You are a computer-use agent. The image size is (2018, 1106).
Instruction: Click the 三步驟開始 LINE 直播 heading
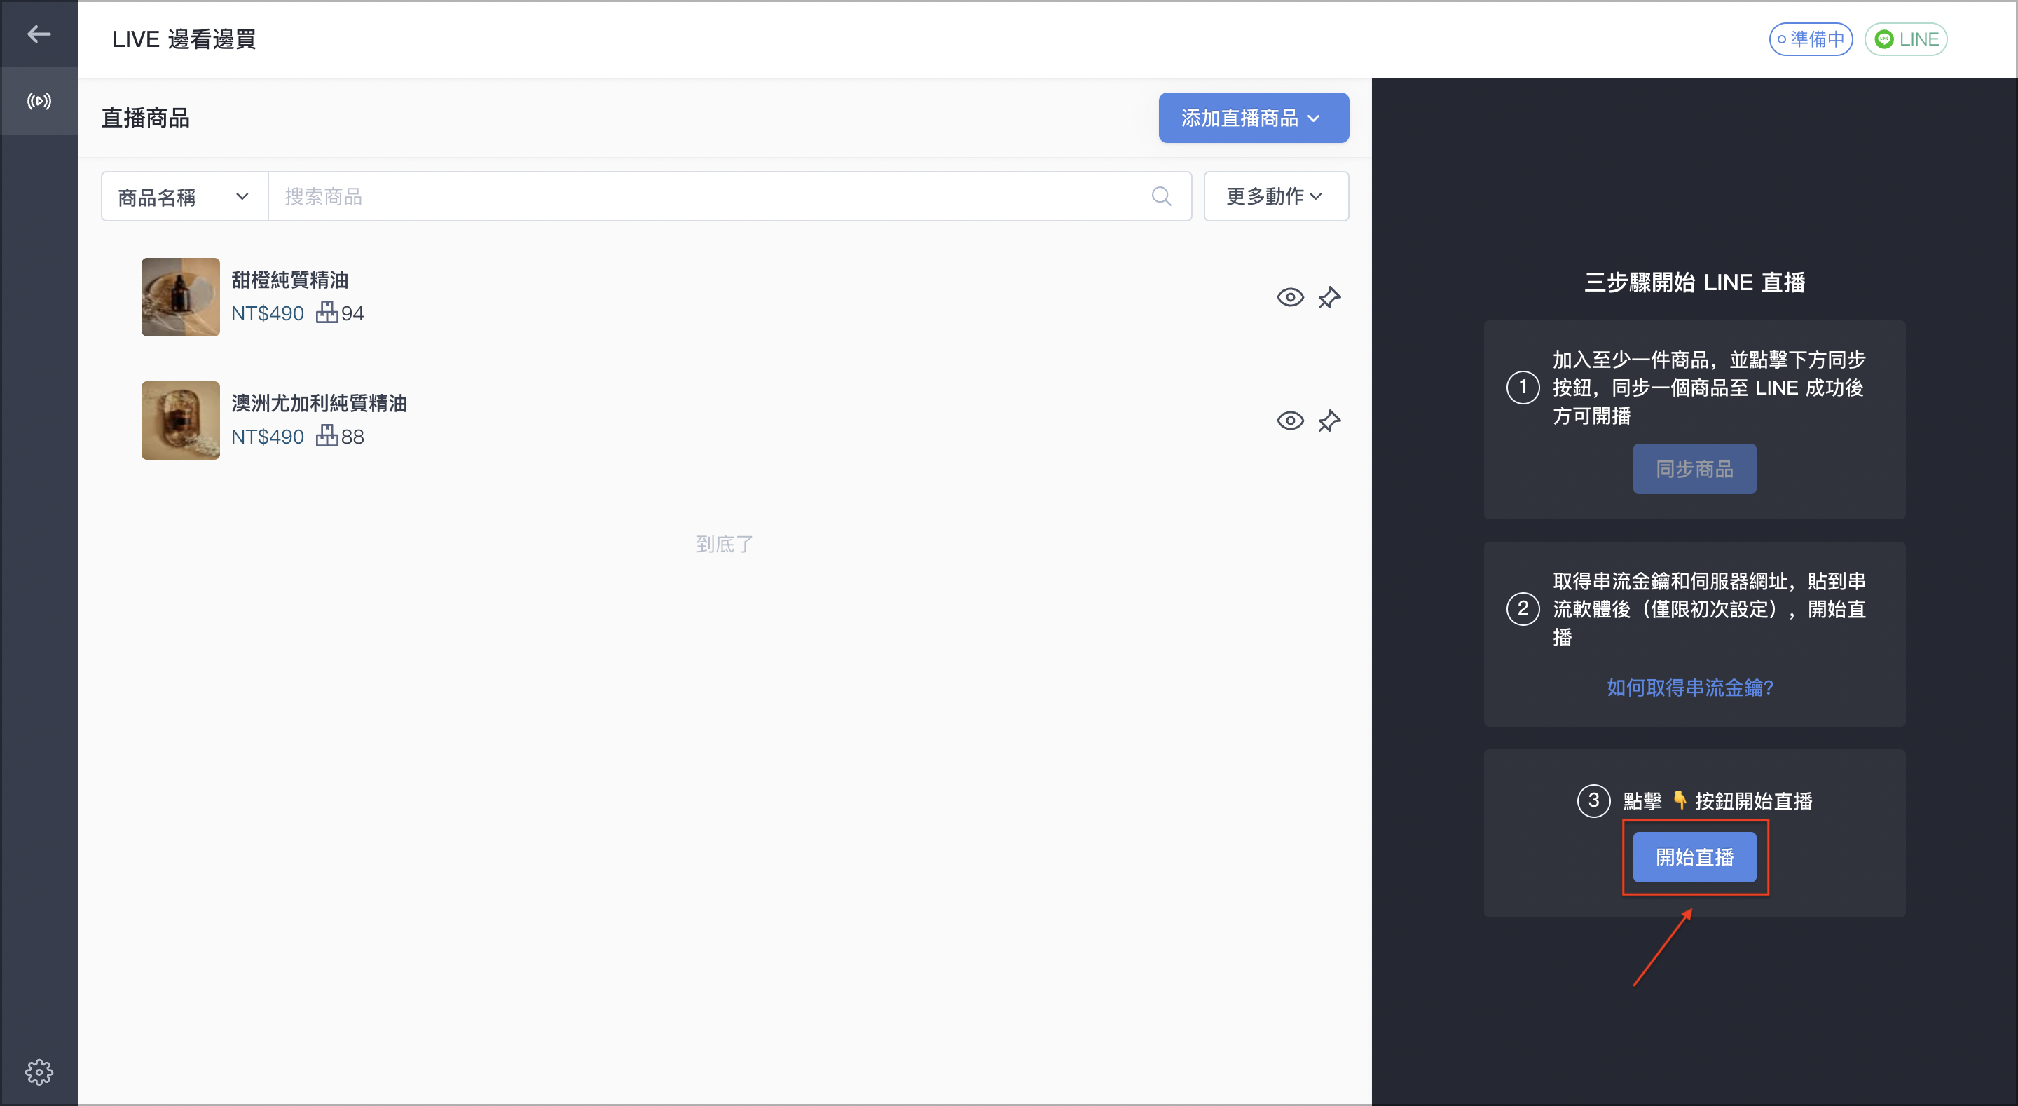tap(1694, 282)
